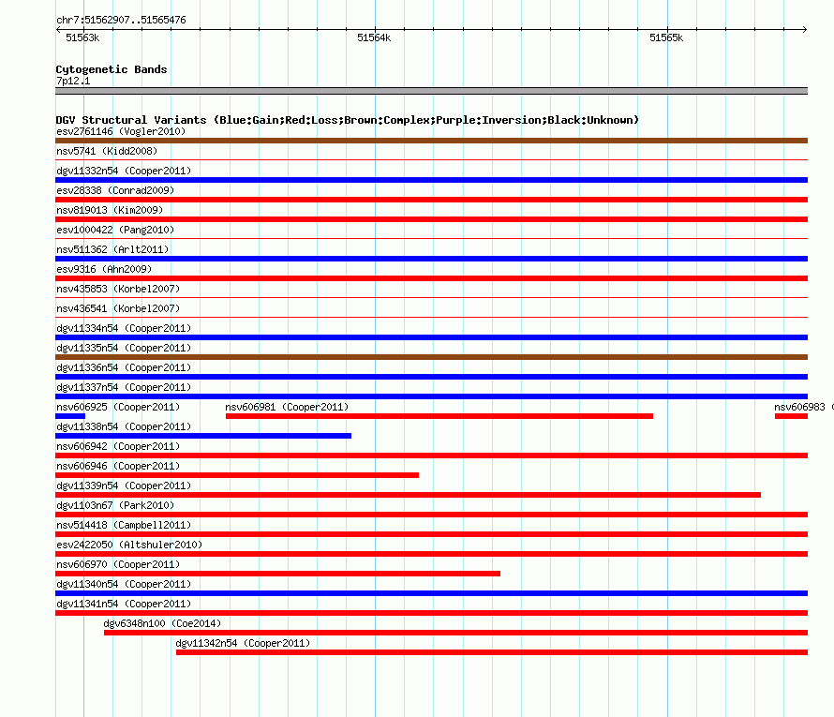Click the dgv11332n54 (Cooper2011) label
Viewport: 834px width, 717px height.
[x=124, y=171]
